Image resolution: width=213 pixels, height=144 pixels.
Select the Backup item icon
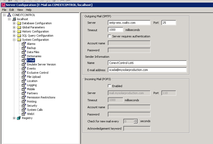click(x=24, y=48)
